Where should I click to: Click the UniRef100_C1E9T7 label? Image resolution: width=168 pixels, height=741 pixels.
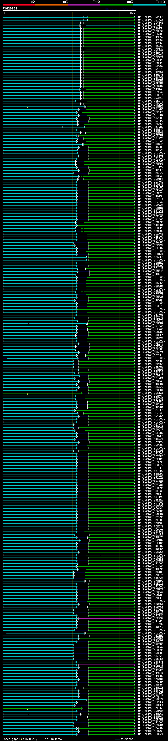coord(151,101)
